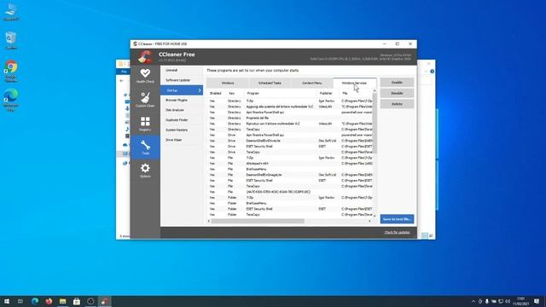Click the horizontal scrollbar of startup list
This screenshot has width=546, height=307.
pos(258,221)
